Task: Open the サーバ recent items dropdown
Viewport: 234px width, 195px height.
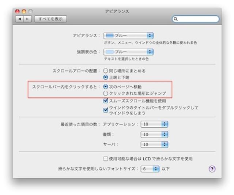Action: (154, 144)
